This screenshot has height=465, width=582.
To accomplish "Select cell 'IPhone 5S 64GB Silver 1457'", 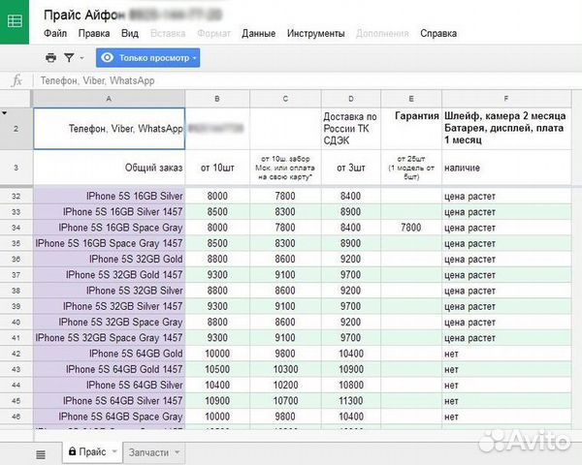I will 109,401.
